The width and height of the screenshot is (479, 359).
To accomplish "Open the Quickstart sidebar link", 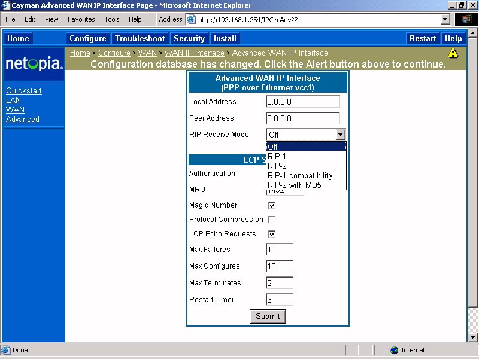I will (x=24, y=91).
